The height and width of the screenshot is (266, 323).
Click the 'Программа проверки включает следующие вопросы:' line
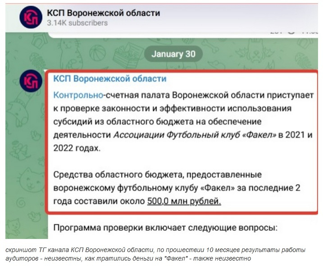coord(165,228)
